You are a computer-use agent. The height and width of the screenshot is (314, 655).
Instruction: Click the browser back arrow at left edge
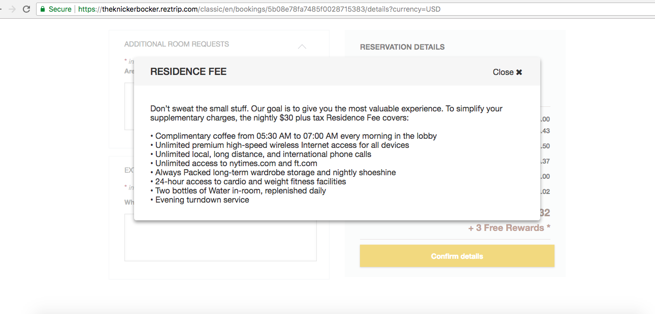2,9
